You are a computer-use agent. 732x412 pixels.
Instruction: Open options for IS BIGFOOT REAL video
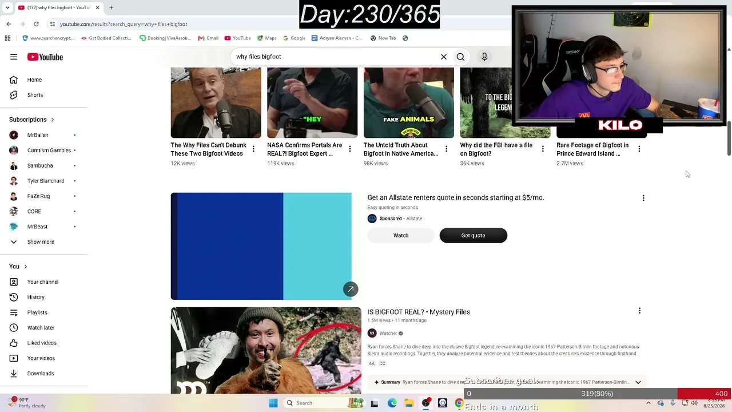click(639, 311)
